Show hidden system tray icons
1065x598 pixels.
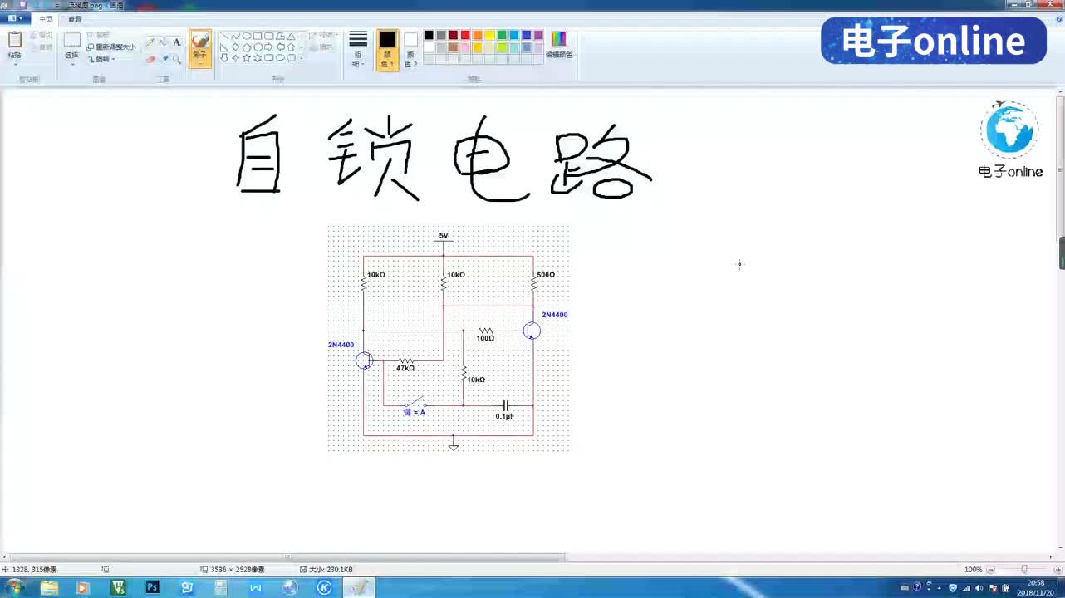tap(940, 587)
